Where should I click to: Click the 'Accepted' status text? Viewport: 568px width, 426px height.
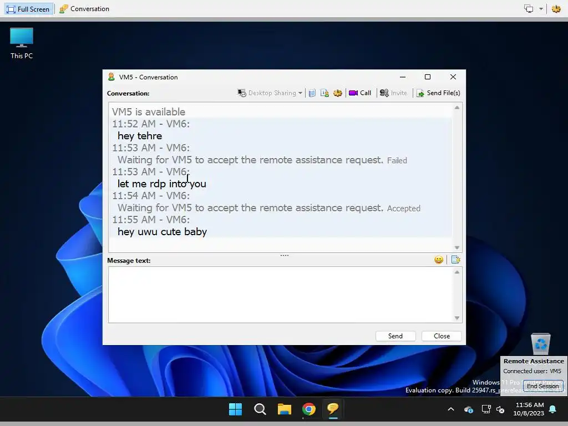click(404, 209)
